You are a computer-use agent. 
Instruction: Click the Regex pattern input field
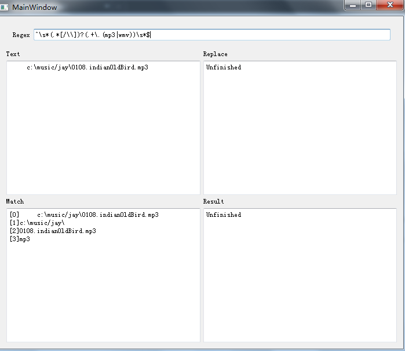point(212,35)
